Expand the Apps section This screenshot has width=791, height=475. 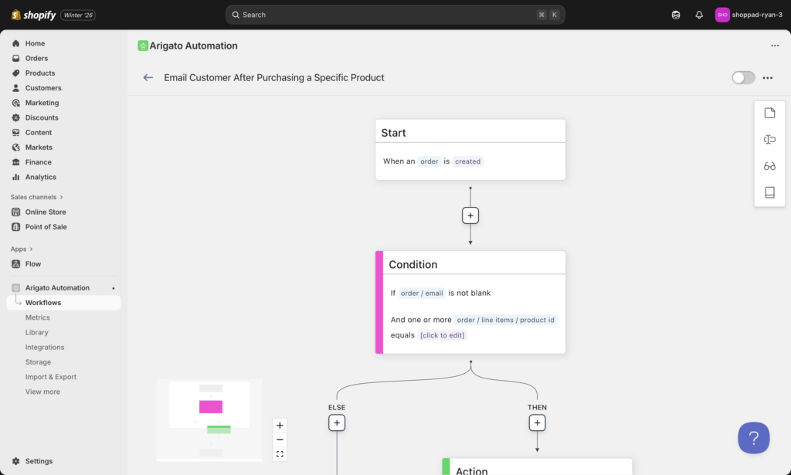click(x=18, y=249)
